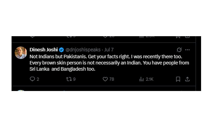210x118 pixels.
Task: Bookmark the partially visible tweet above
Action: click(x=178, y=37)
